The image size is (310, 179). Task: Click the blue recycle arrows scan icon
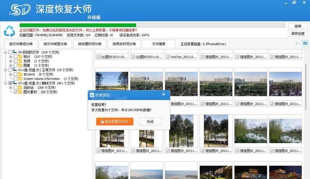tap(9, 31)
